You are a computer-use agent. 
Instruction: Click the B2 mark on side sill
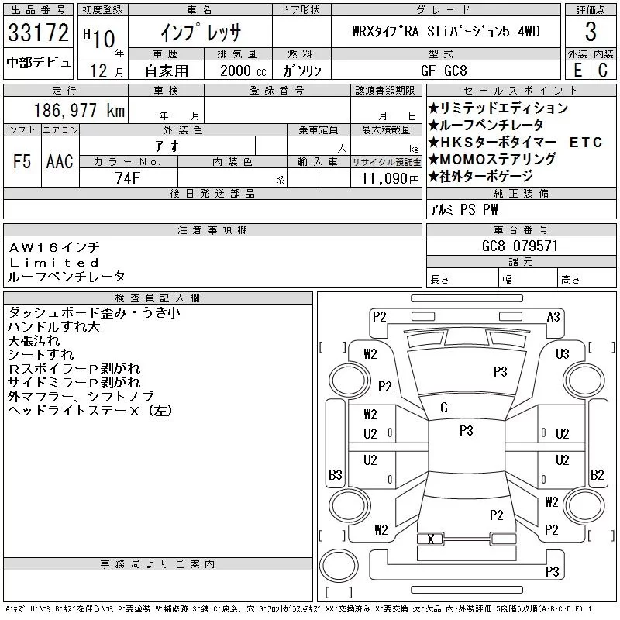pyautogui.click(x=597, y=474)
